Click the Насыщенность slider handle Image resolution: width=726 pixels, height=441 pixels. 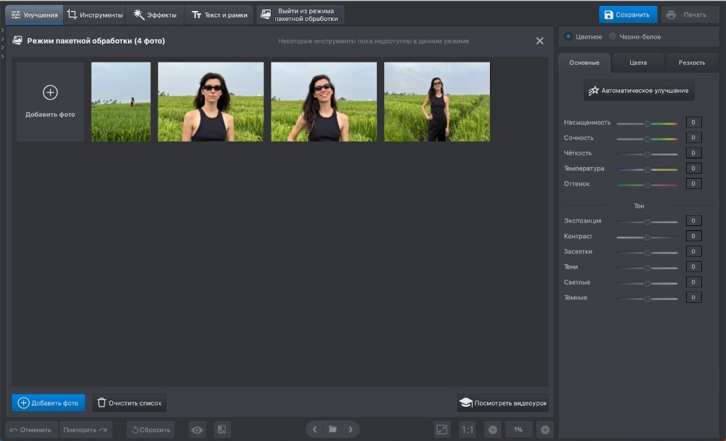647,123
